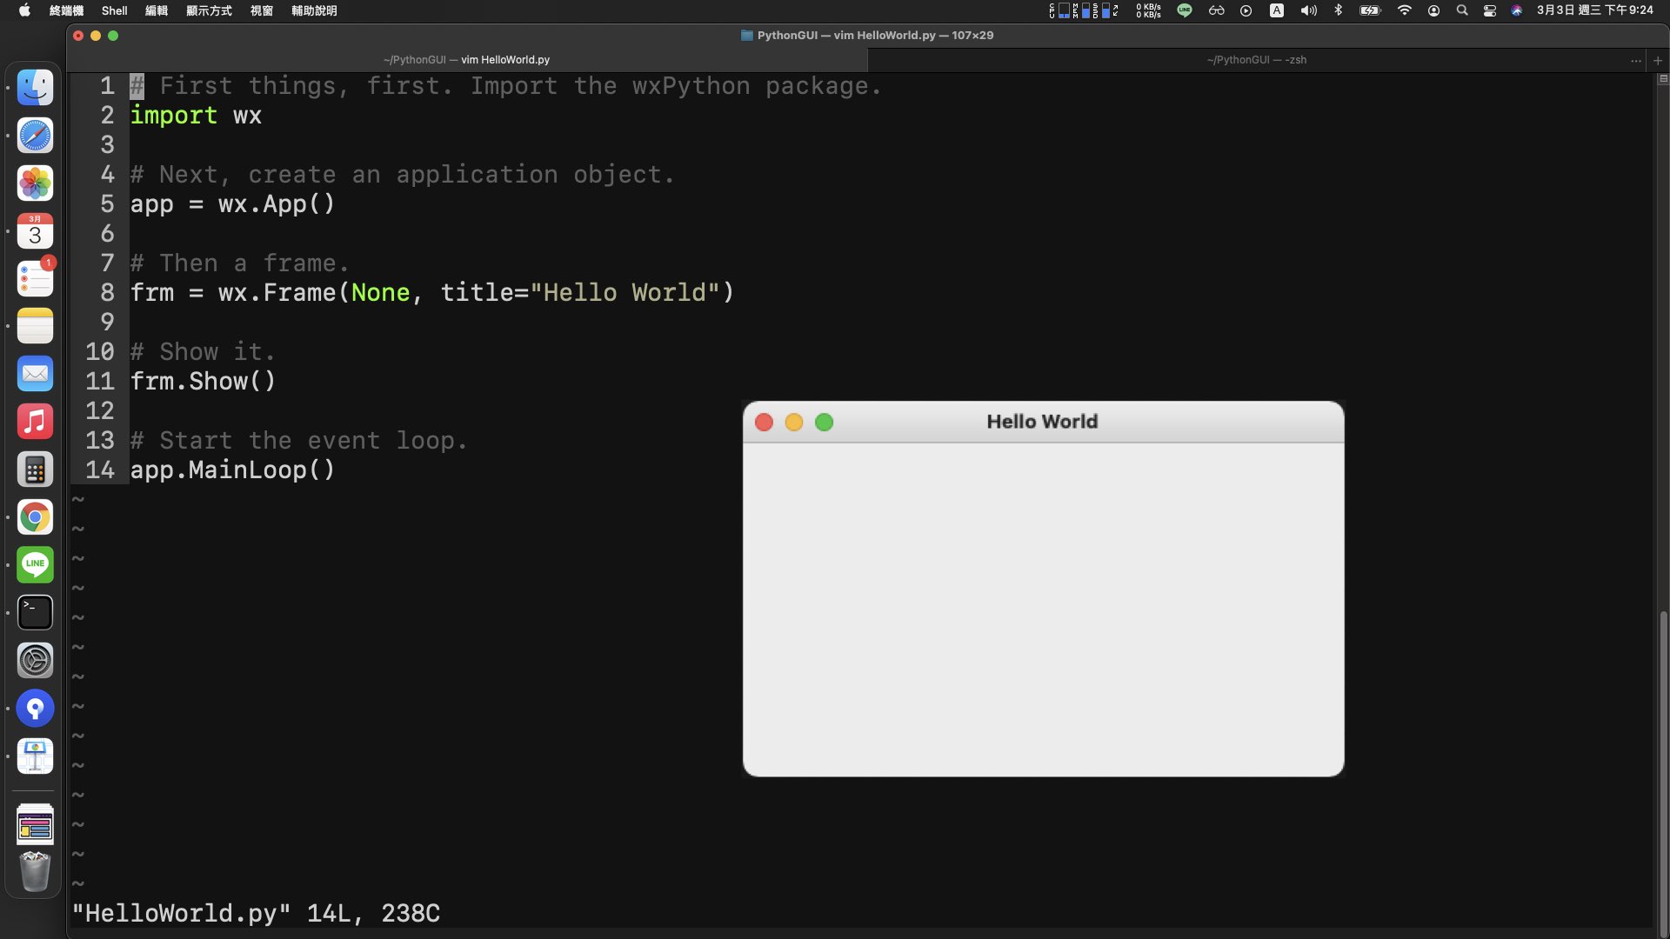
Task: Minimize the terminal window with yellow button
Action: [96, 36]
